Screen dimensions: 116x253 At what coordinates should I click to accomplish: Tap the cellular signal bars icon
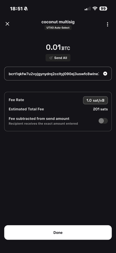click(x=88, y=9)
